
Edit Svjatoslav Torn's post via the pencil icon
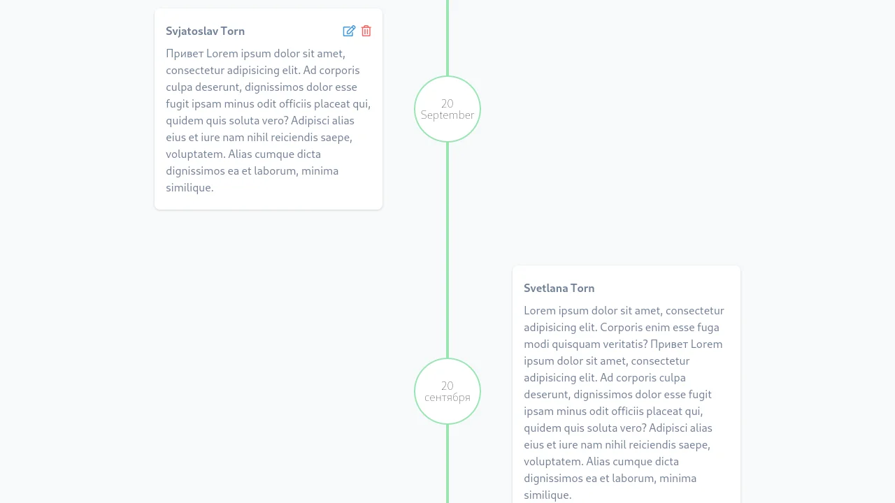(x=349, y=31)
